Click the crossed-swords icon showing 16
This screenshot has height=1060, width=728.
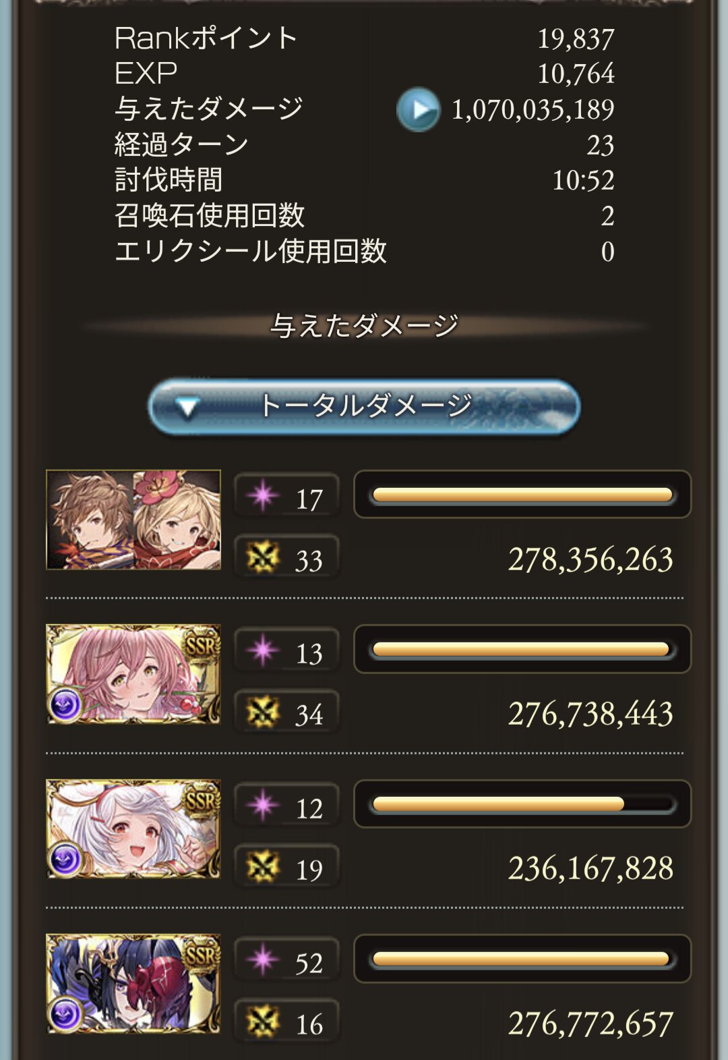click(262, 1022)
